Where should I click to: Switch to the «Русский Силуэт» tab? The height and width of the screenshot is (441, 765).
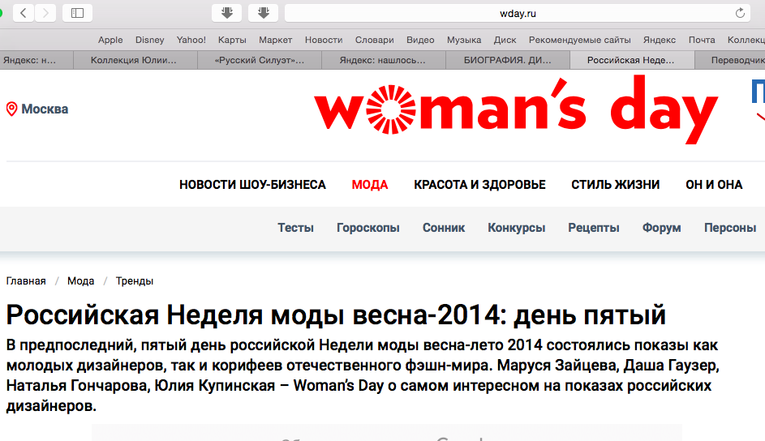260,60
